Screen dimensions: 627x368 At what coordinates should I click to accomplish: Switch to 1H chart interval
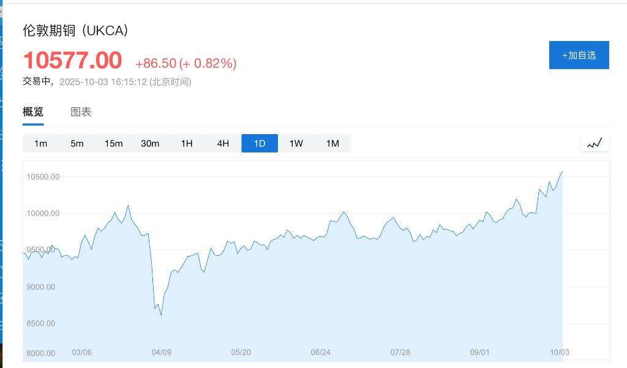click(187, 143)
